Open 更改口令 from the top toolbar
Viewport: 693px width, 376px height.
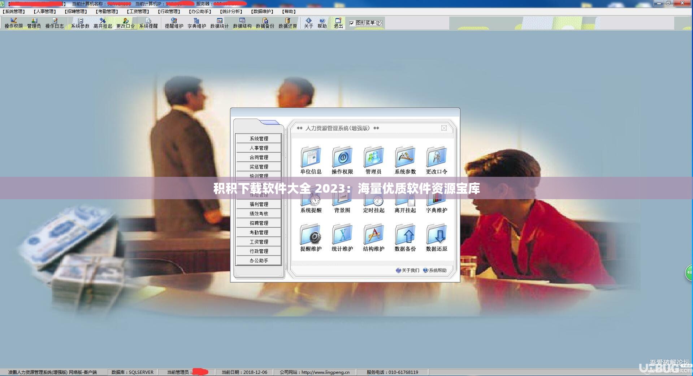pyautogui.click(x=126, y=23)
